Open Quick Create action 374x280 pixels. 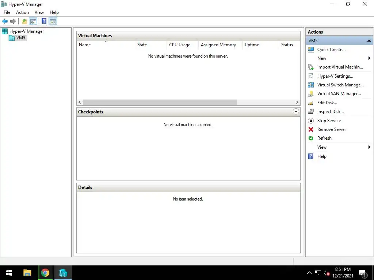[331, 50]
